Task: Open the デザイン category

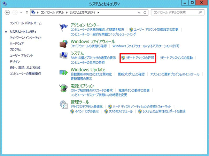Action: [x=15, y=62]
